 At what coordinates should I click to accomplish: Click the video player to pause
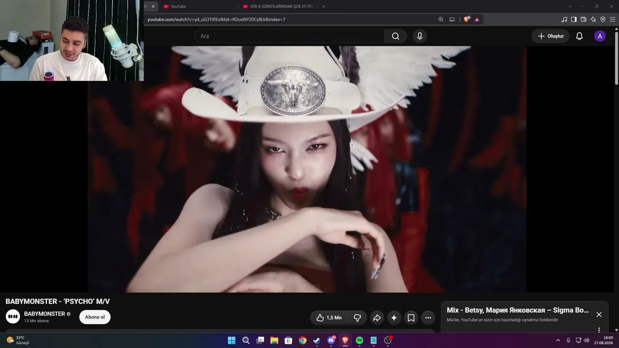pyautogui.click(x=307, y=169)
